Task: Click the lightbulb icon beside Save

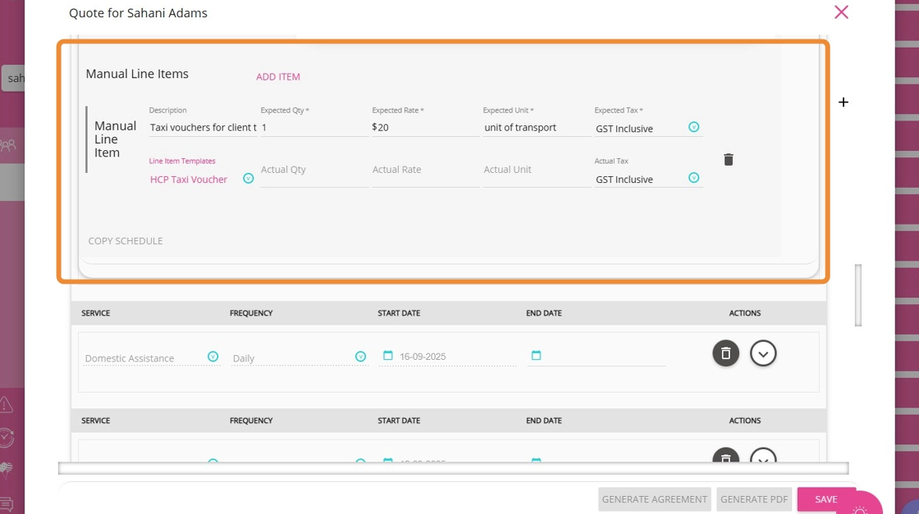Action: point(860,509)
